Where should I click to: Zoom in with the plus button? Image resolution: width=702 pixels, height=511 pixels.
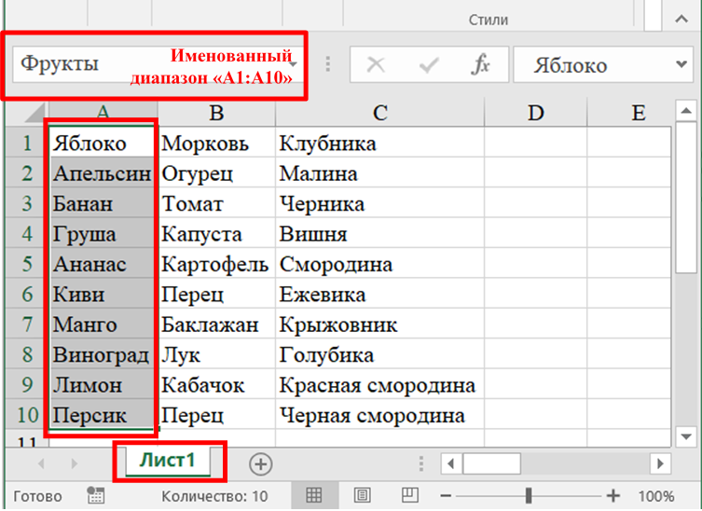pos(613,496)
